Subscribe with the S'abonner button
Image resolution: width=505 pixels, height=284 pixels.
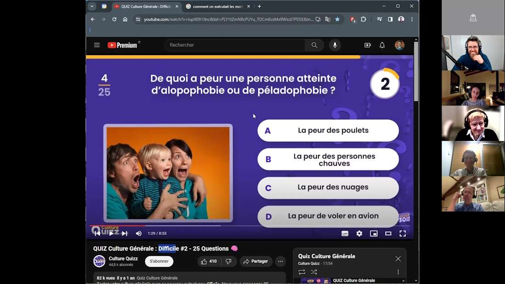point(159,261)
